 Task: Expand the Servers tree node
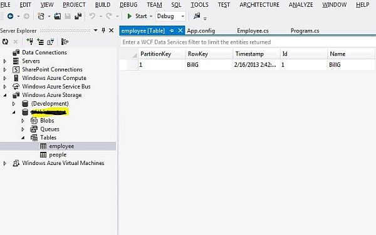point(5,61)
